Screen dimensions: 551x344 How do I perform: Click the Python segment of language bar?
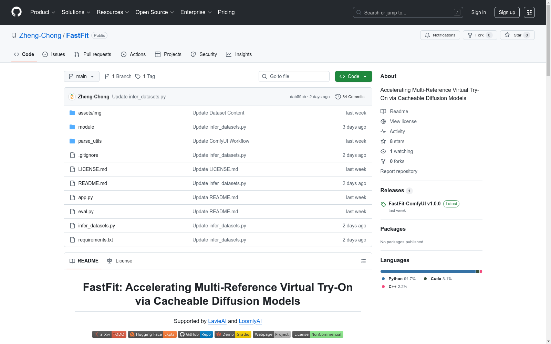(x=428, y=271)
